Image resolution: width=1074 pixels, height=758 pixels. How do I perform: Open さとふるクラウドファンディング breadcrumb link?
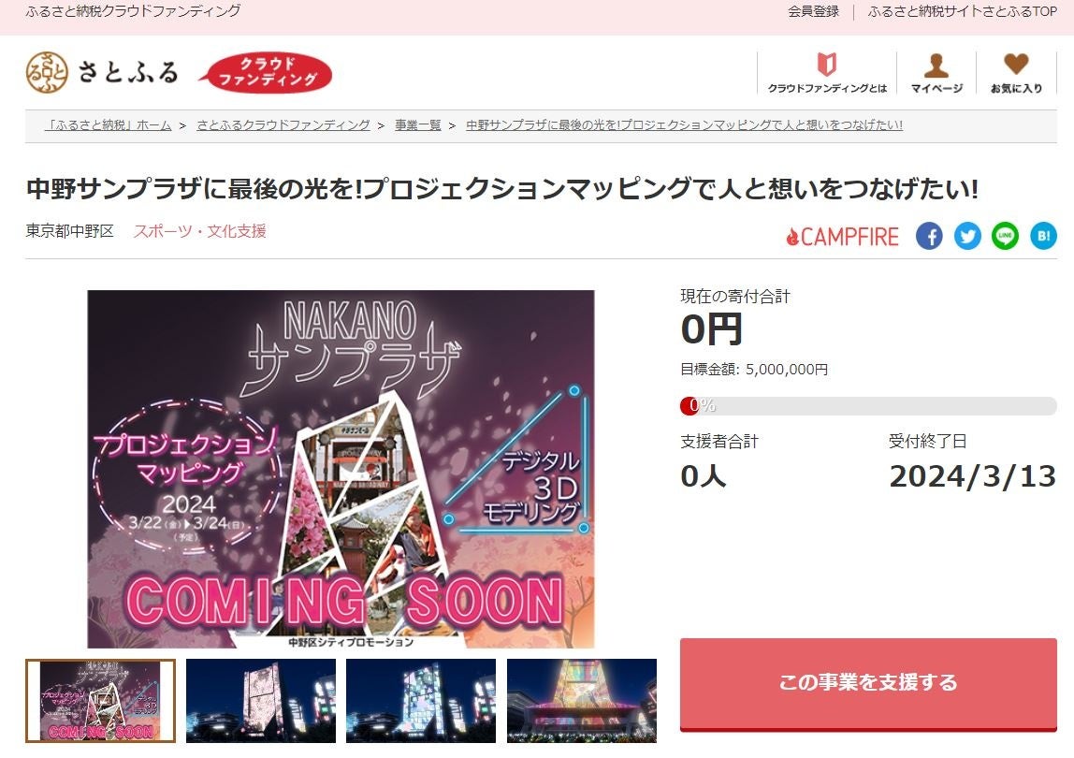pos(283,125)
